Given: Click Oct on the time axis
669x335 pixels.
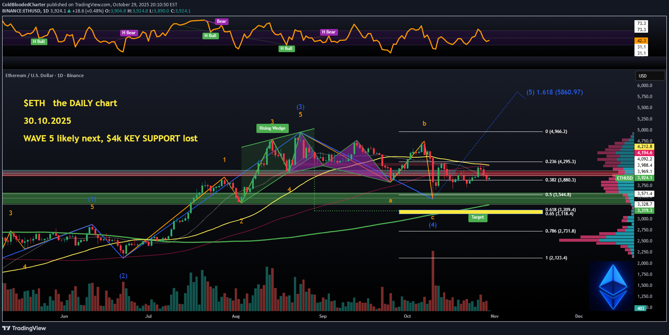Looking at the screenshot, I should tap(407, 316).
